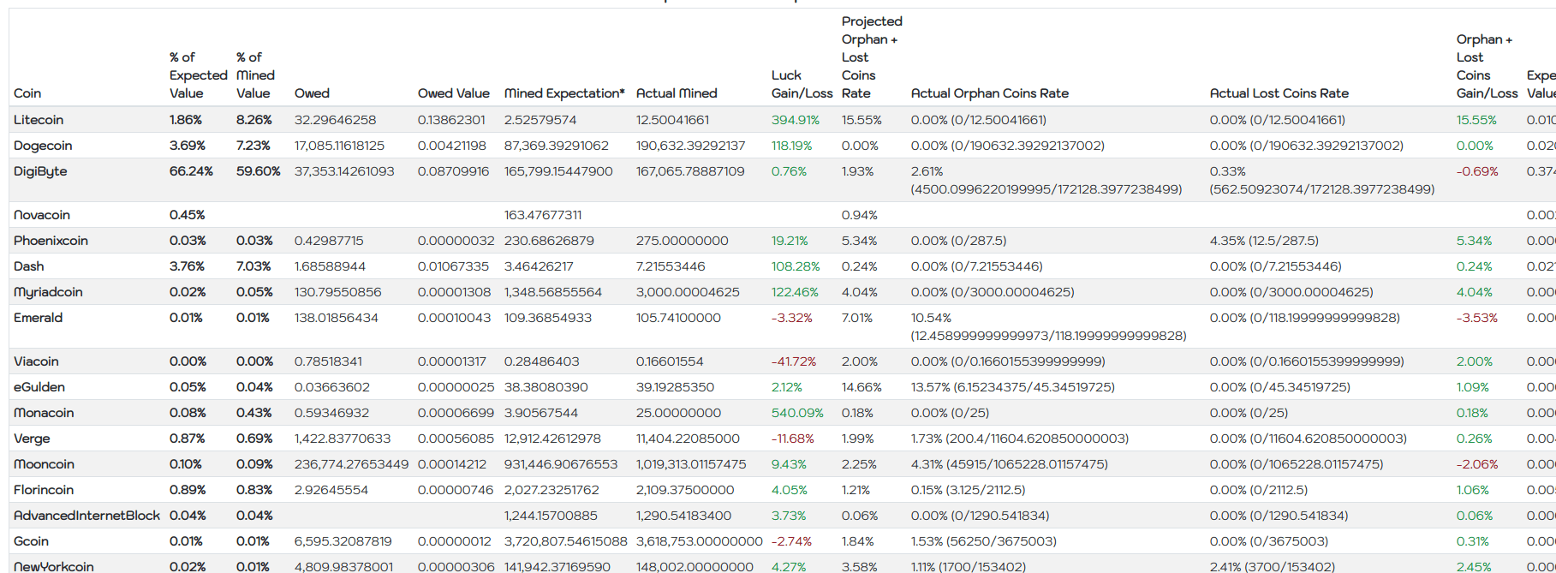Select the Novacoin row name
1556x573 pixels.
[42, 215]
